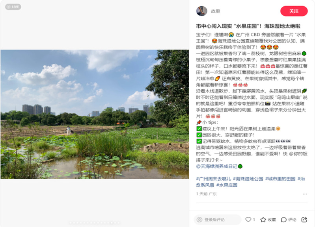Select the highlighted carousel page dot

click(112, 223)
